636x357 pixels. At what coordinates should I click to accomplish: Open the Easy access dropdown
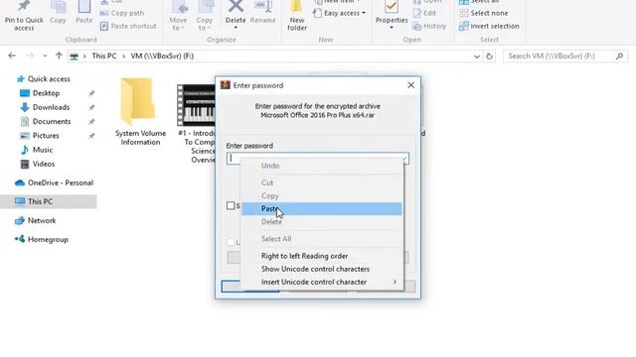(x=340, y=13)
